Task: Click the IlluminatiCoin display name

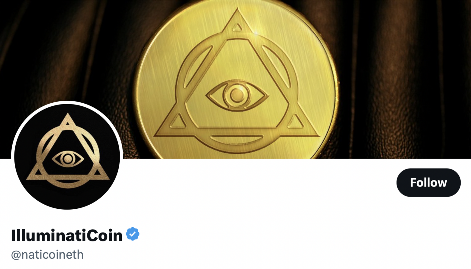Action: pos(67,235)
